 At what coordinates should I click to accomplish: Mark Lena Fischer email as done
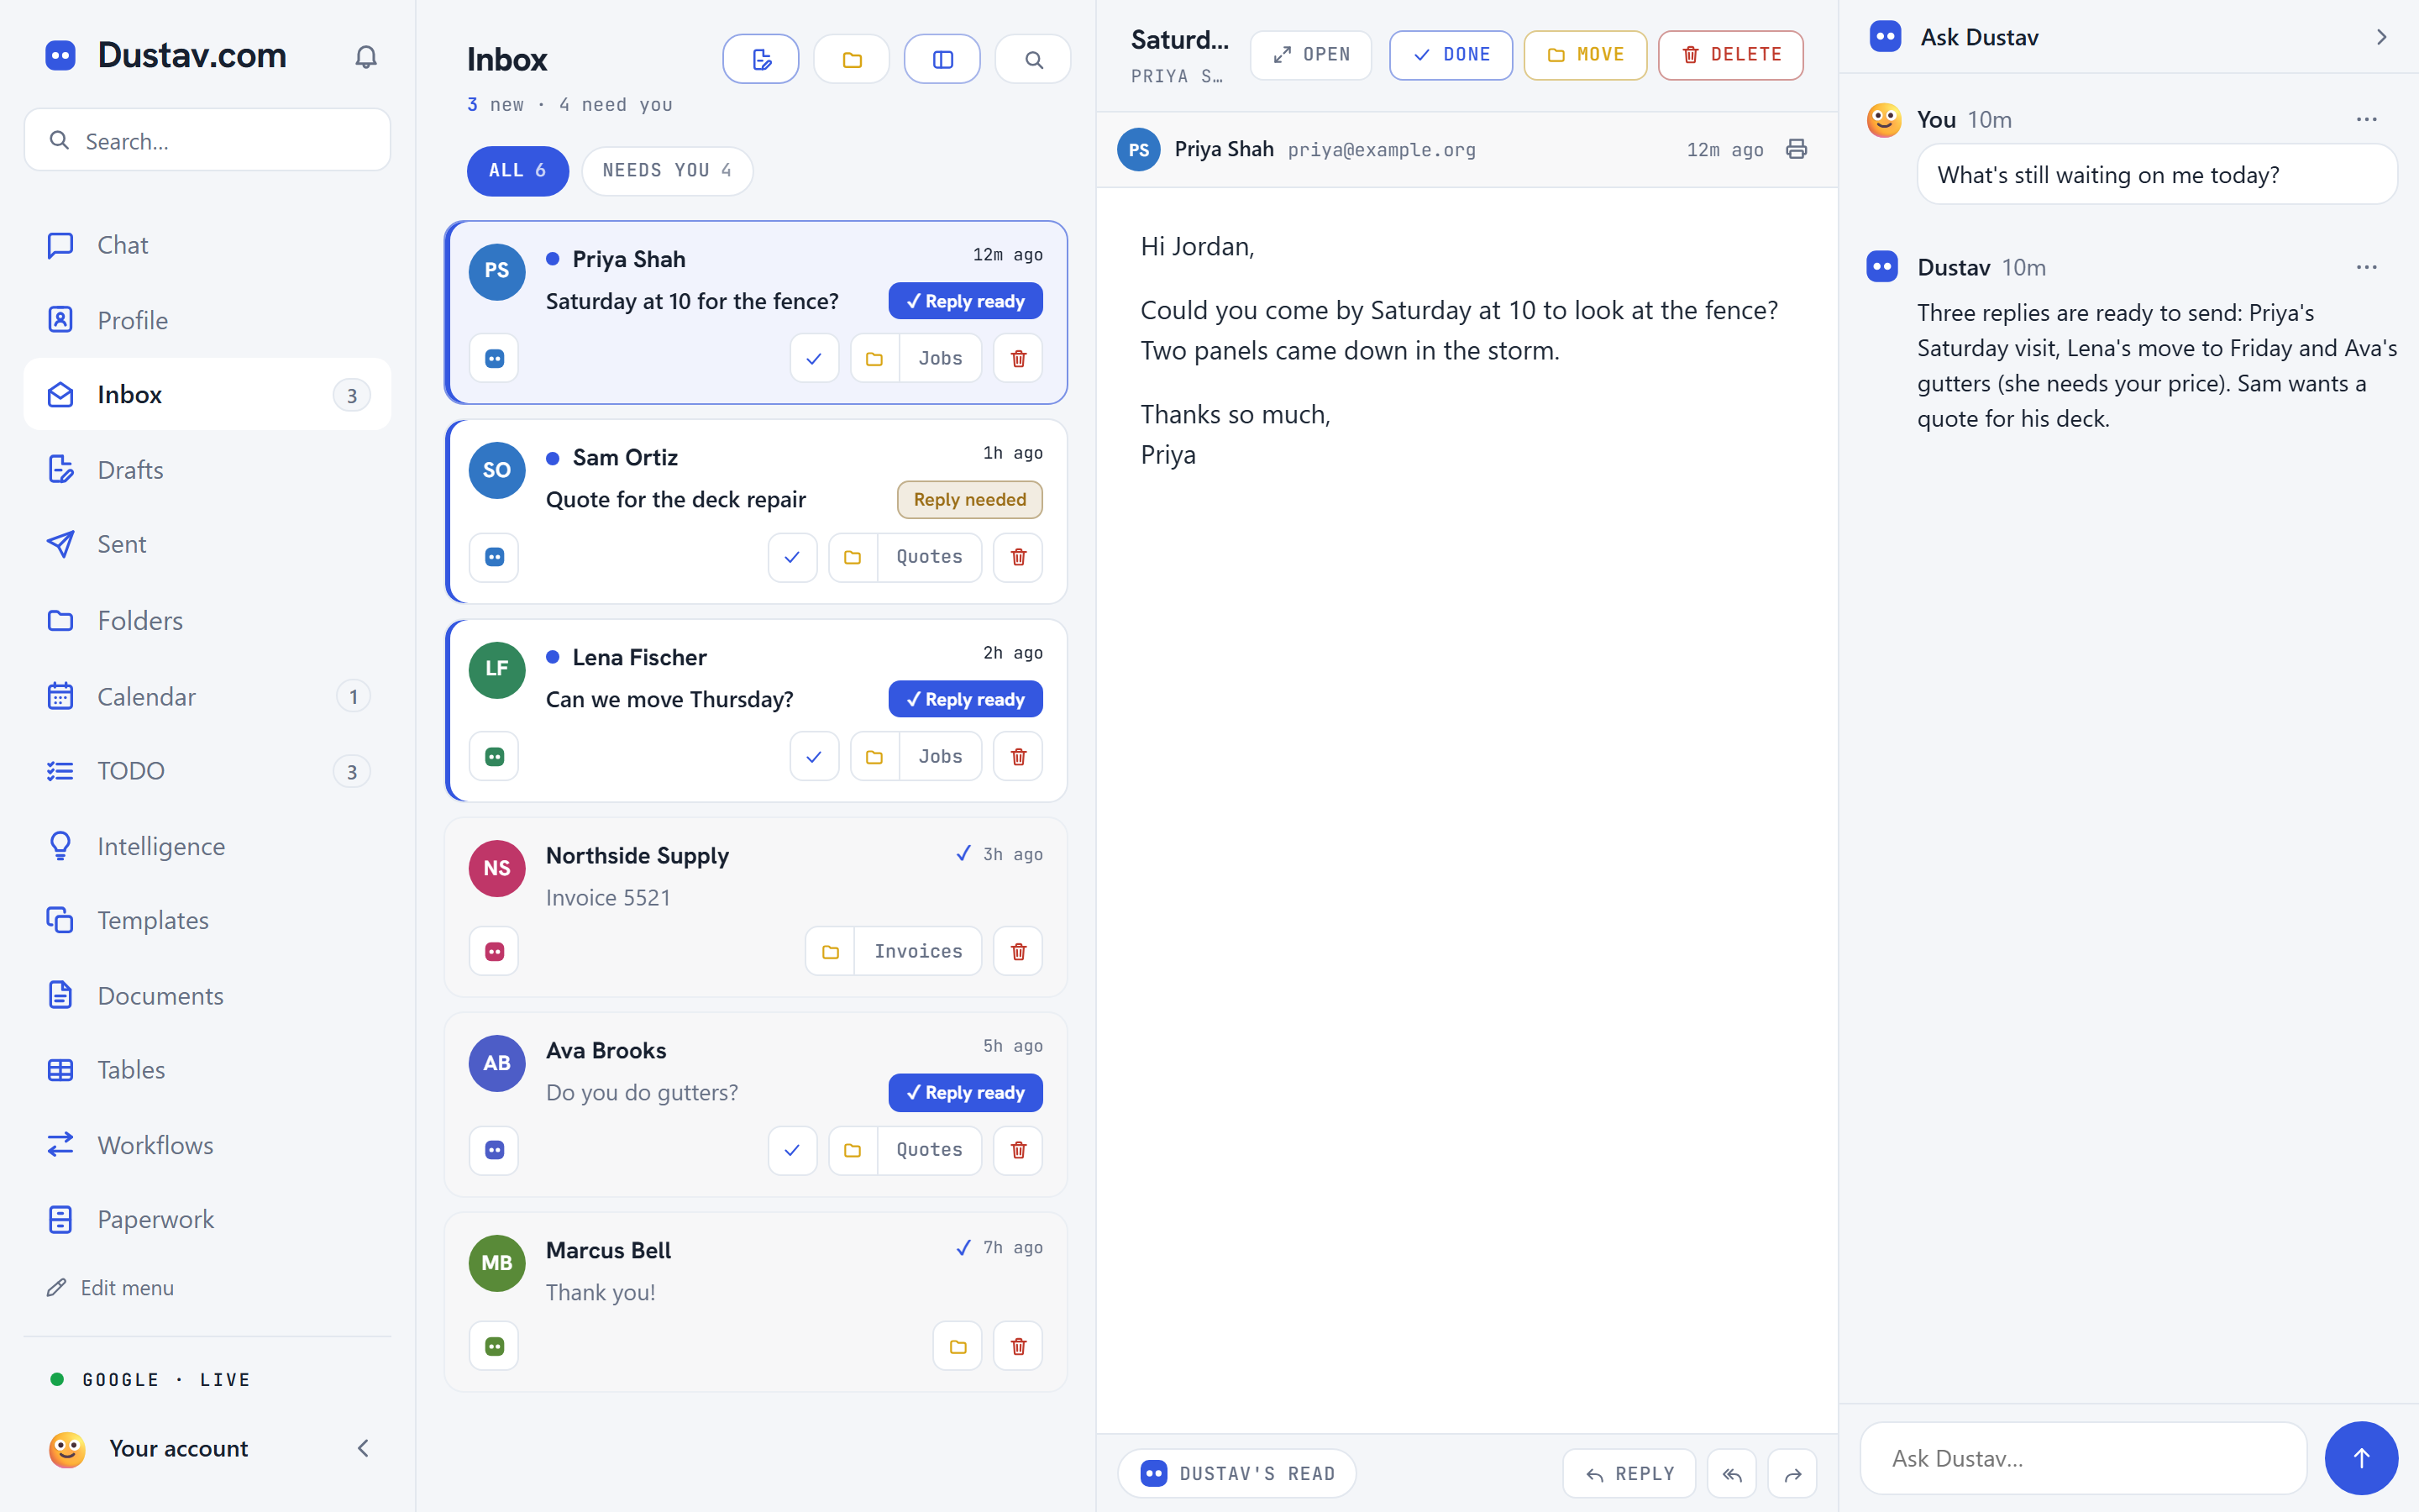point(814,757)
